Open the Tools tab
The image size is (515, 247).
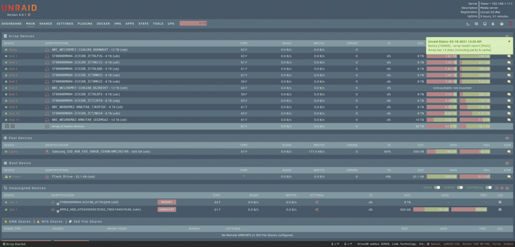pos(158,24)
